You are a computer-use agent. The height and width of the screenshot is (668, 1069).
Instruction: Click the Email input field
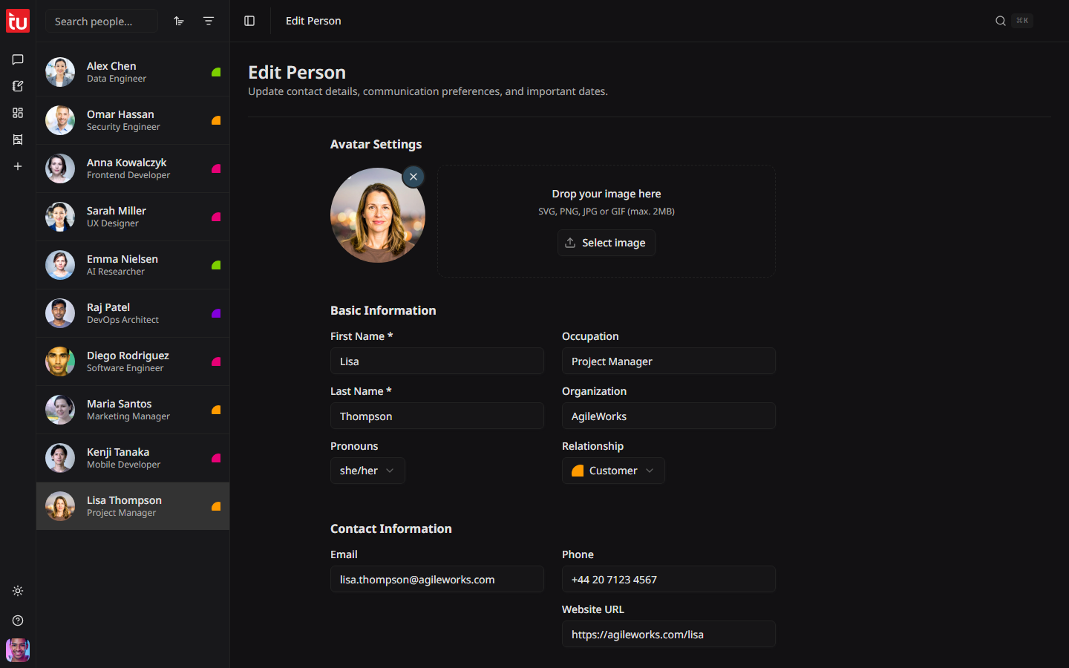pos(437,580)
